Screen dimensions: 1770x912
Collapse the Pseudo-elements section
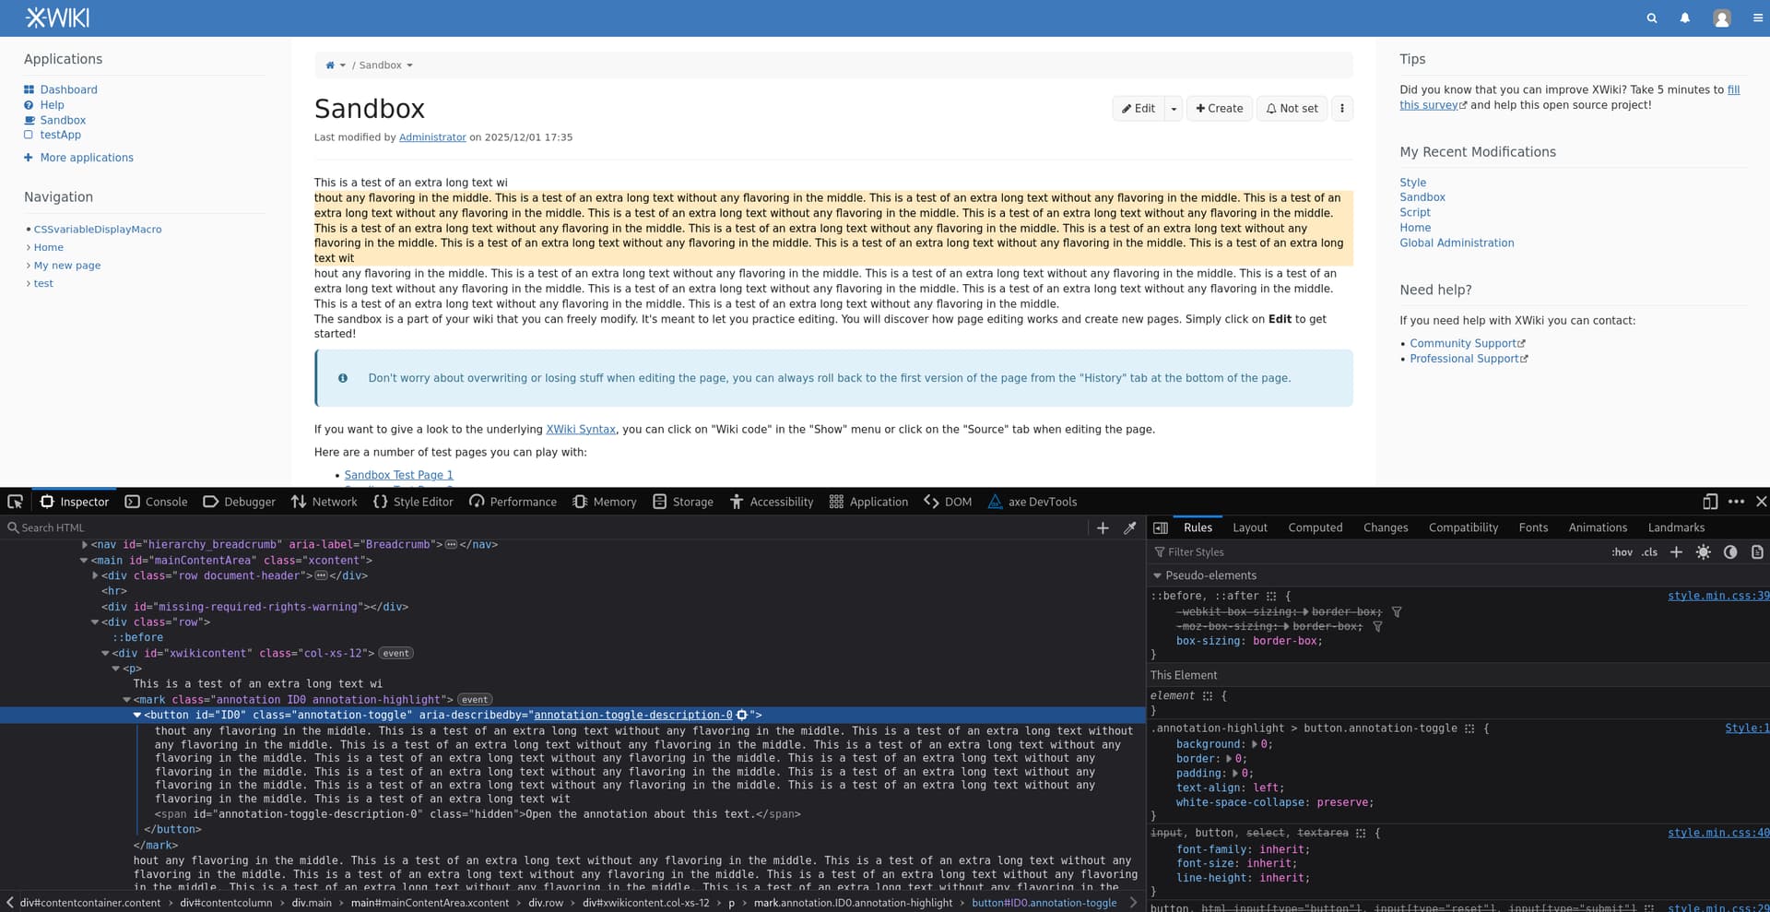pos(1157,575)
